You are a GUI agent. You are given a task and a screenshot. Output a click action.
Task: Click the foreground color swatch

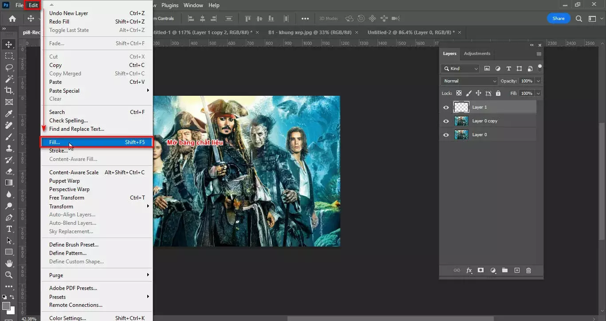[6, 306]
